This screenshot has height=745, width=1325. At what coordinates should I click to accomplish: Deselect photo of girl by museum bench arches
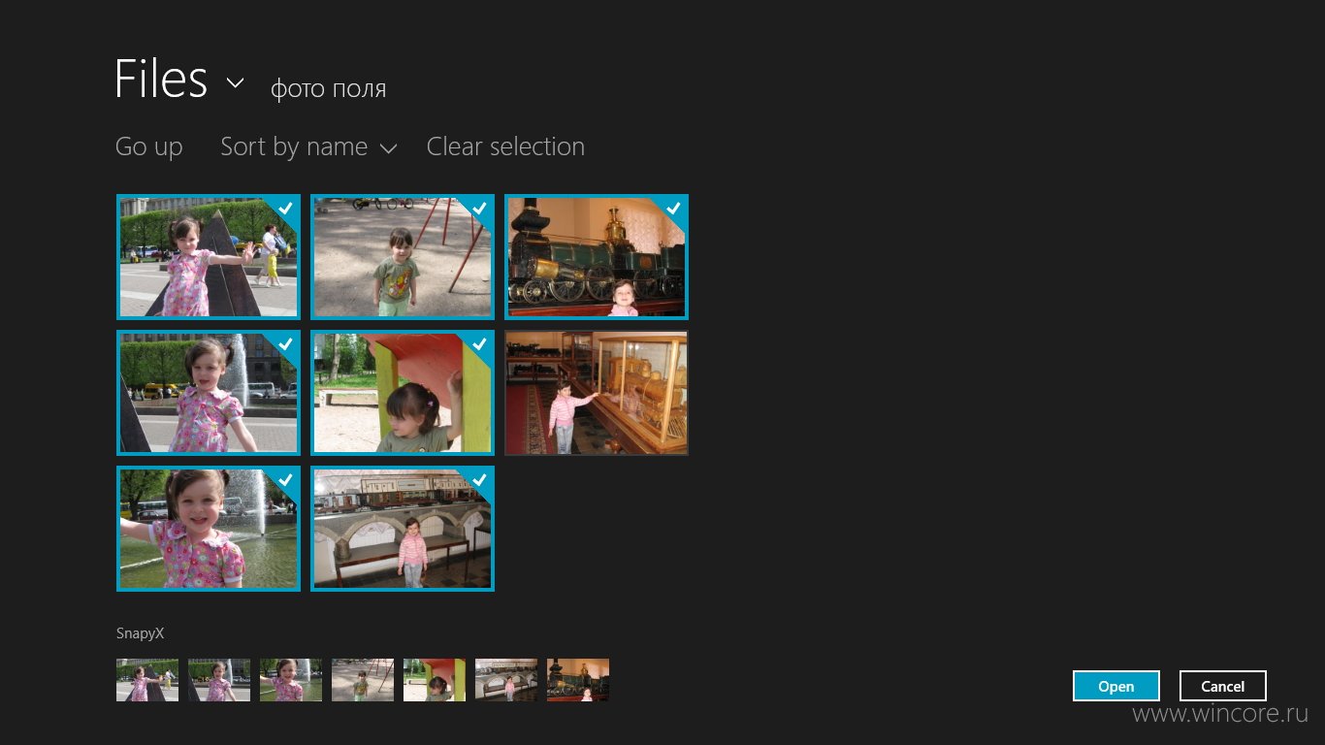click(403, 529)
